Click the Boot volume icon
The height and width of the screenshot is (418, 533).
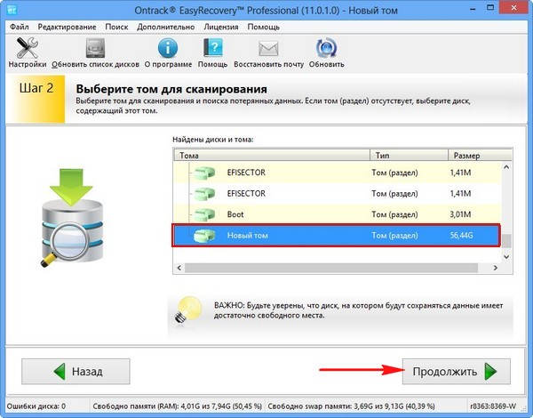pyautogui.click(x=204, y=214)
